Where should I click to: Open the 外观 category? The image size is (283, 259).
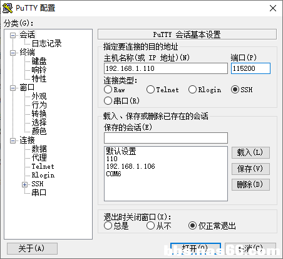pos(39,96)
